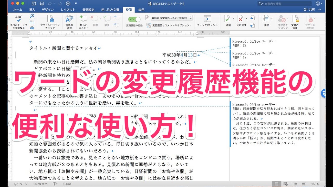Open word count icon in ribbon
333x187 pixels.
[x=32, y=27]
